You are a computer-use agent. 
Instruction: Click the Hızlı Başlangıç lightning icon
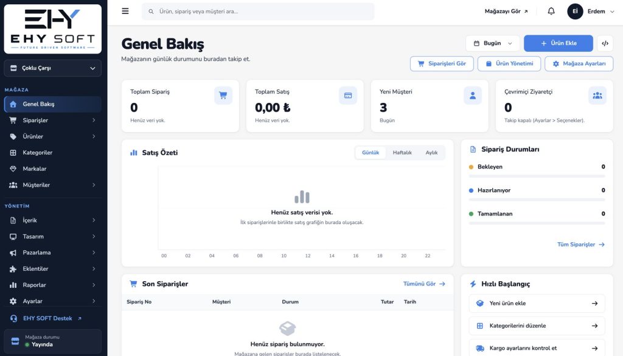click(473, 284)
